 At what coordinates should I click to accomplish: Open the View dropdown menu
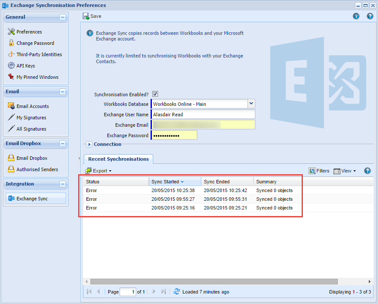coord(345,171)
